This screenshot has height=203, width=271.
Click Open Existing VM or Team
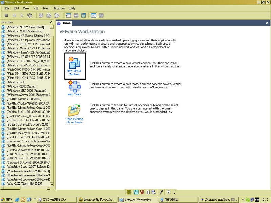[x=74, y=114]
